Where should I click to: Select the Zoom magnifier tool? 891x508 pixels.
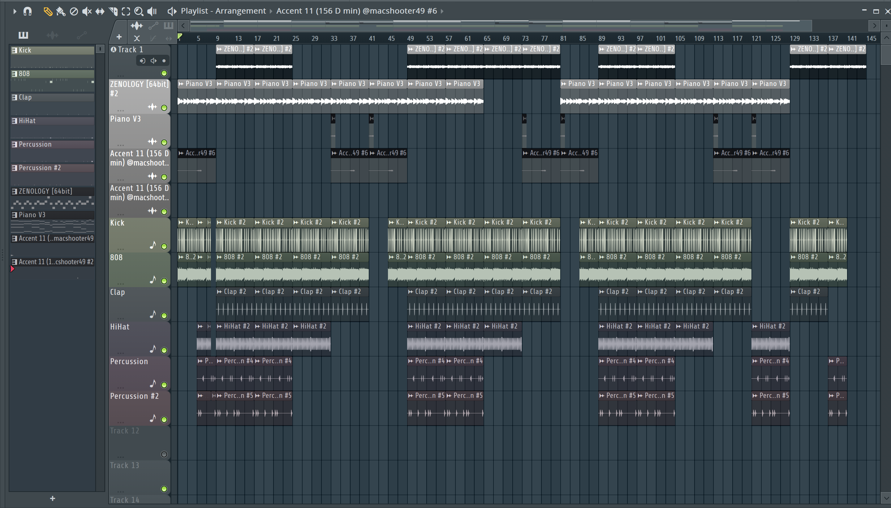pyautogui.click(x=139, y=11)
